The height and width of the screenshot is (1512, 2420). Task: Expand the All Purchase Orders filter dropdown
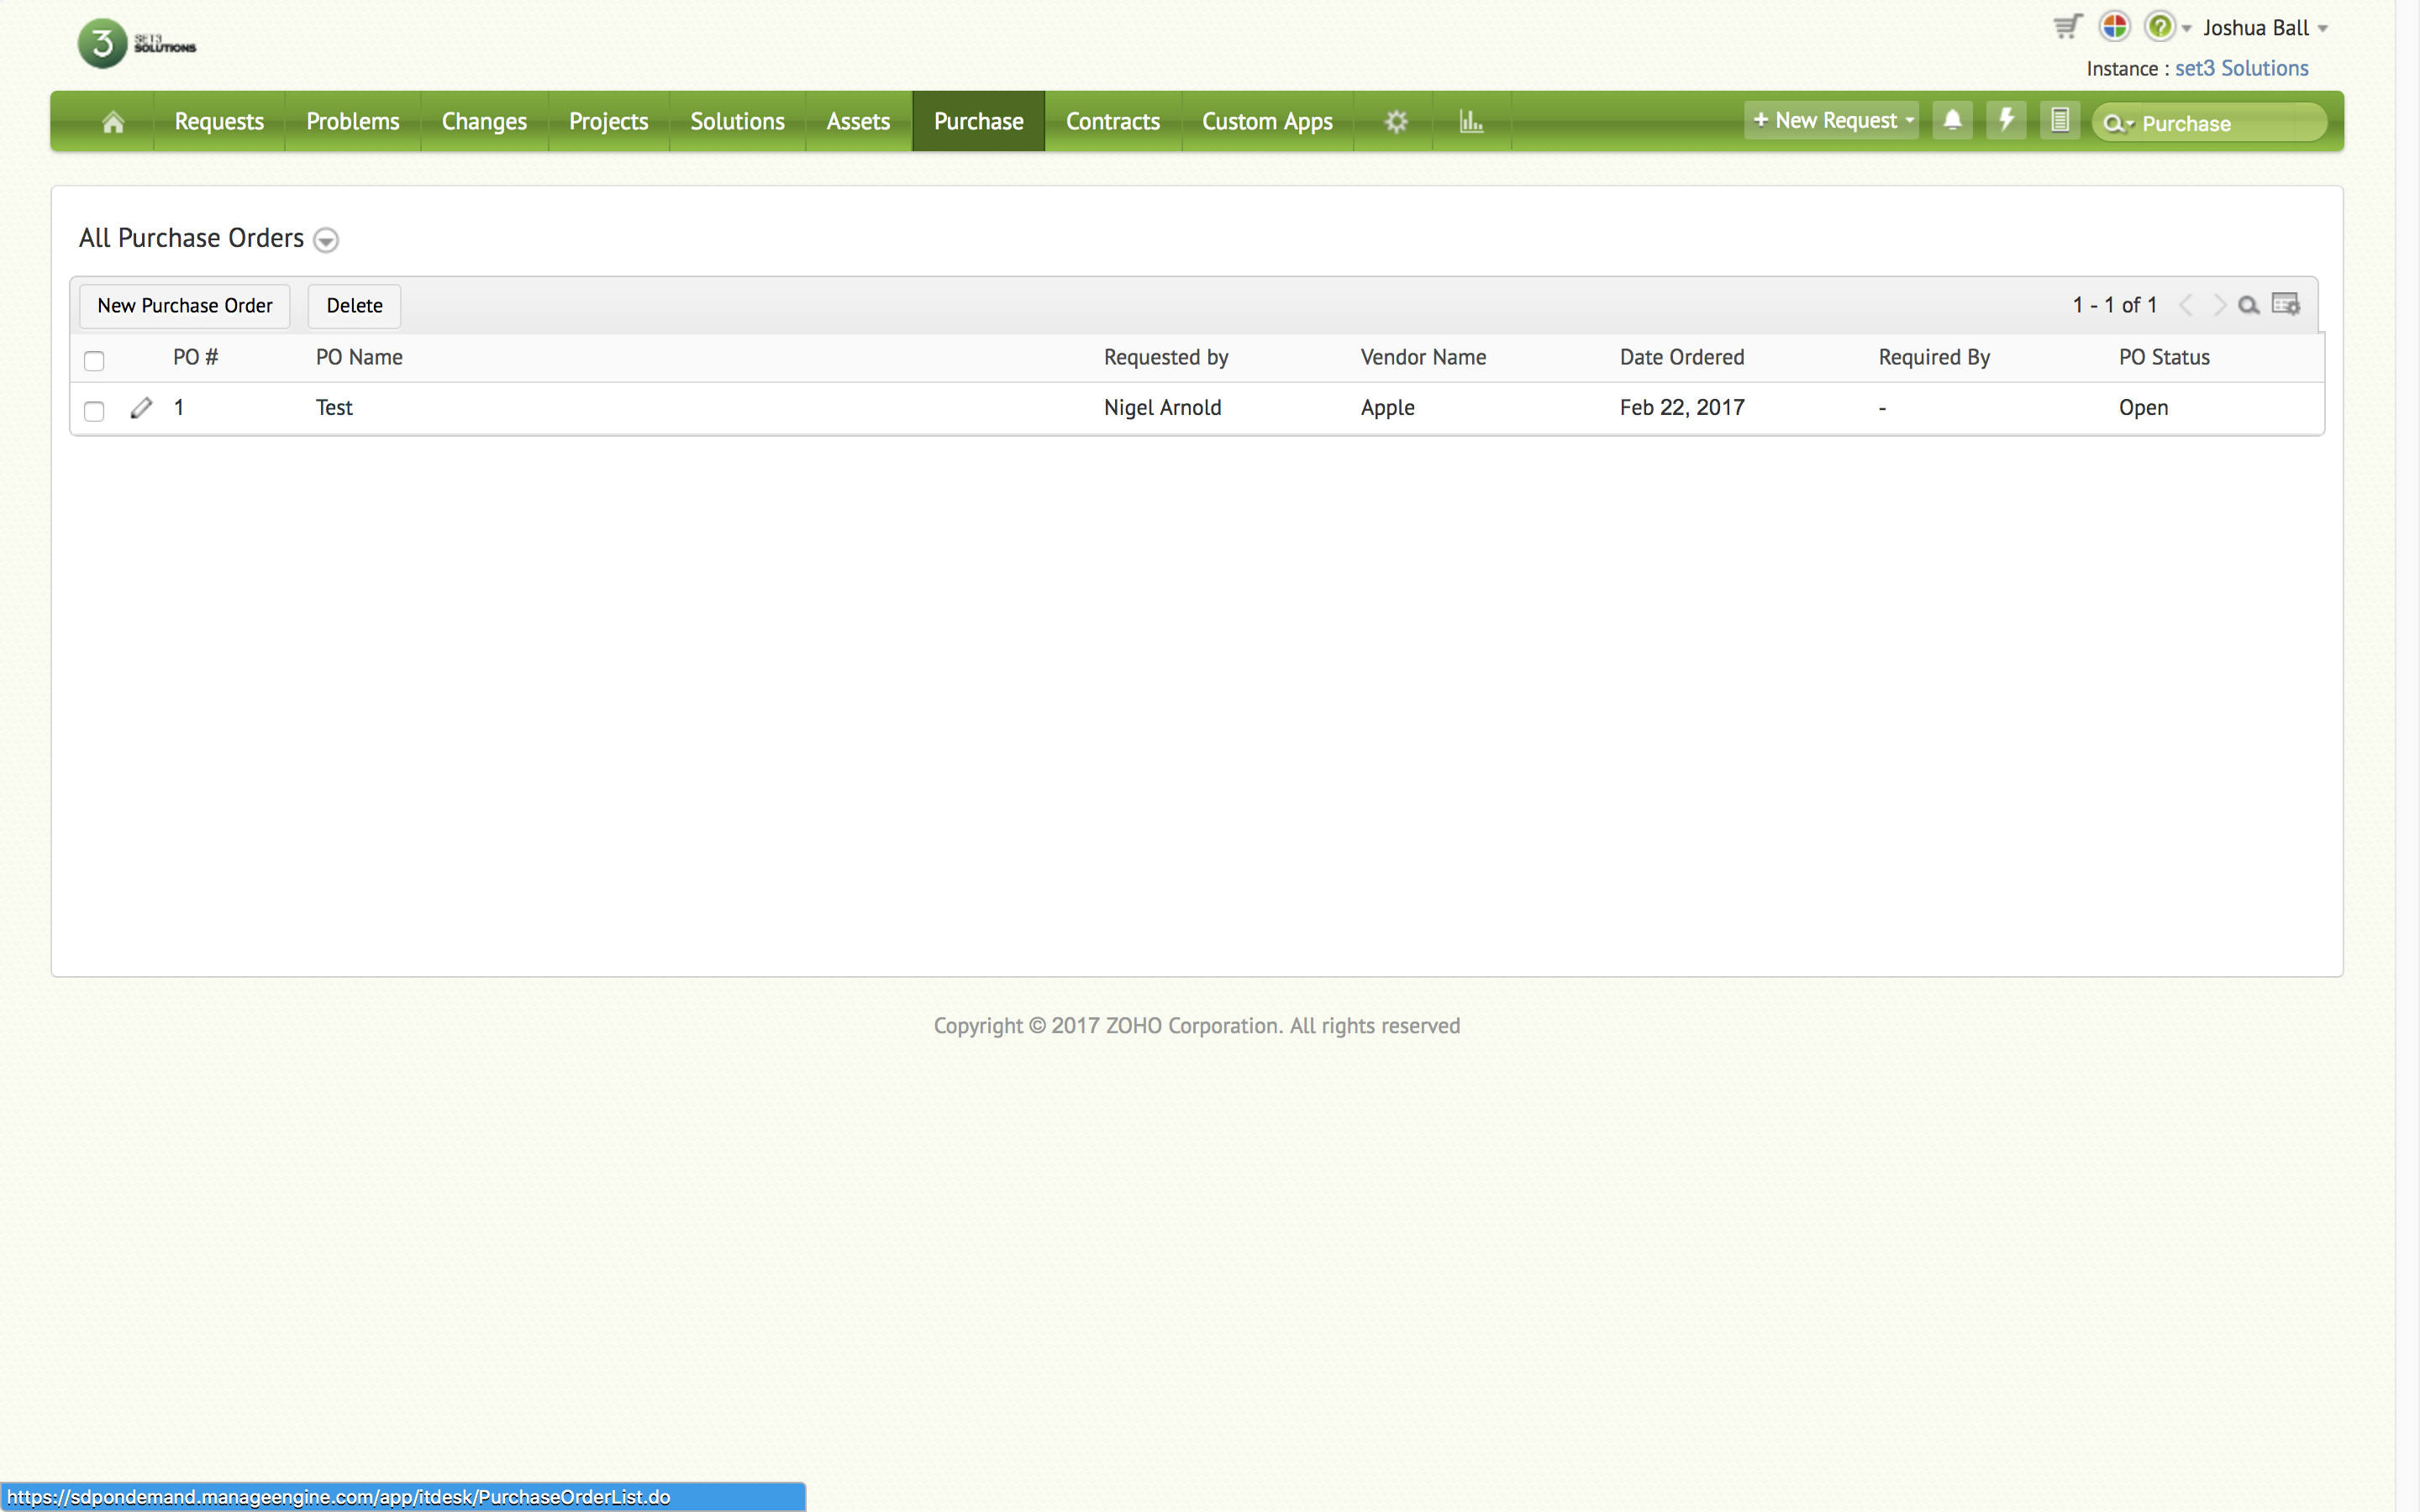(326, 240)
